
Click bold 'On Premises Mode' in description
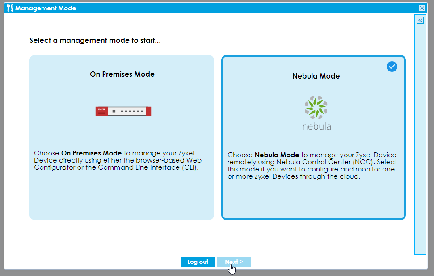pos(91,153)
